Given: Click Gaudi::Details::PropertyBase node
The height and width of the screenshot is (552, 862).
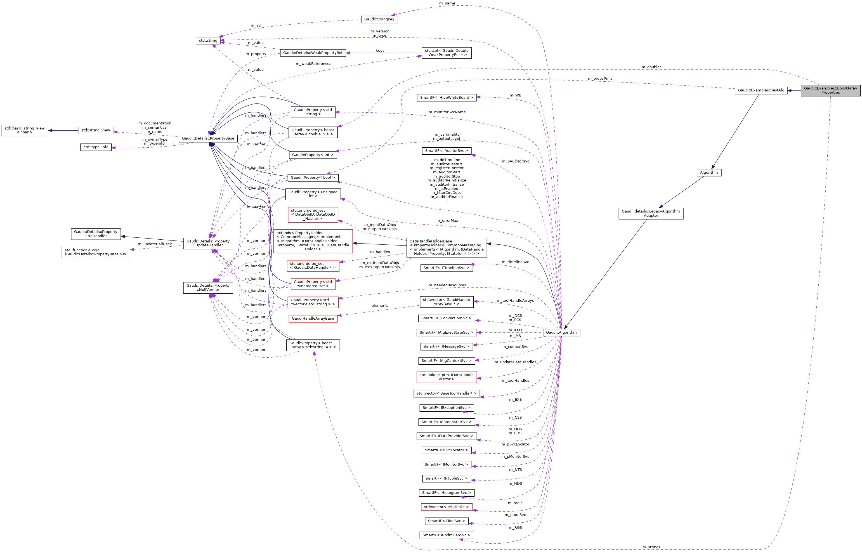Looking at the screenshot, I should point(208,138).
